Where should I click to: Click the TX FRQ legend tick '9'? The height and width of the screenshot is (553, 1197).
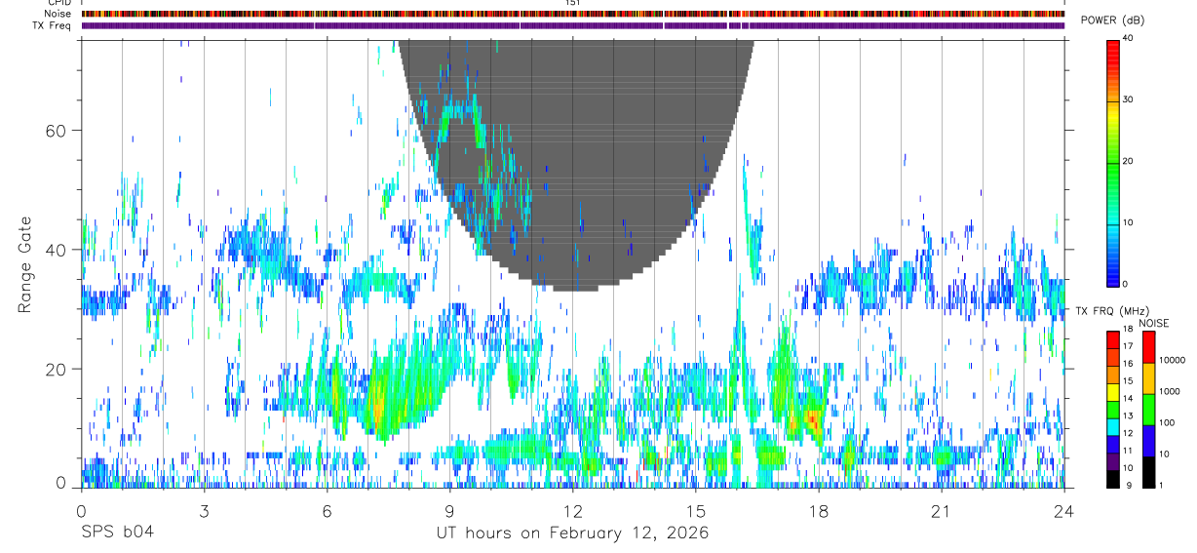(1129, 485)
